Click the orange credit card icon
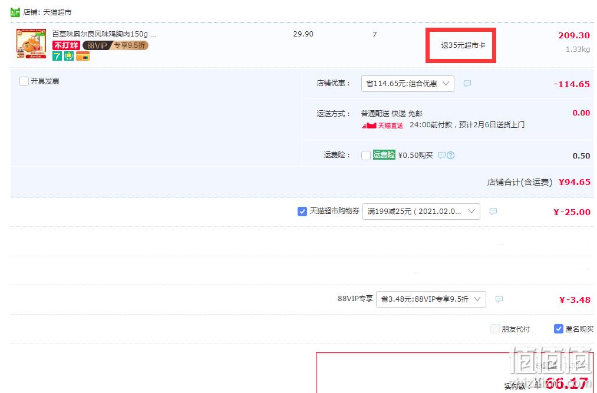 point(83,57)
